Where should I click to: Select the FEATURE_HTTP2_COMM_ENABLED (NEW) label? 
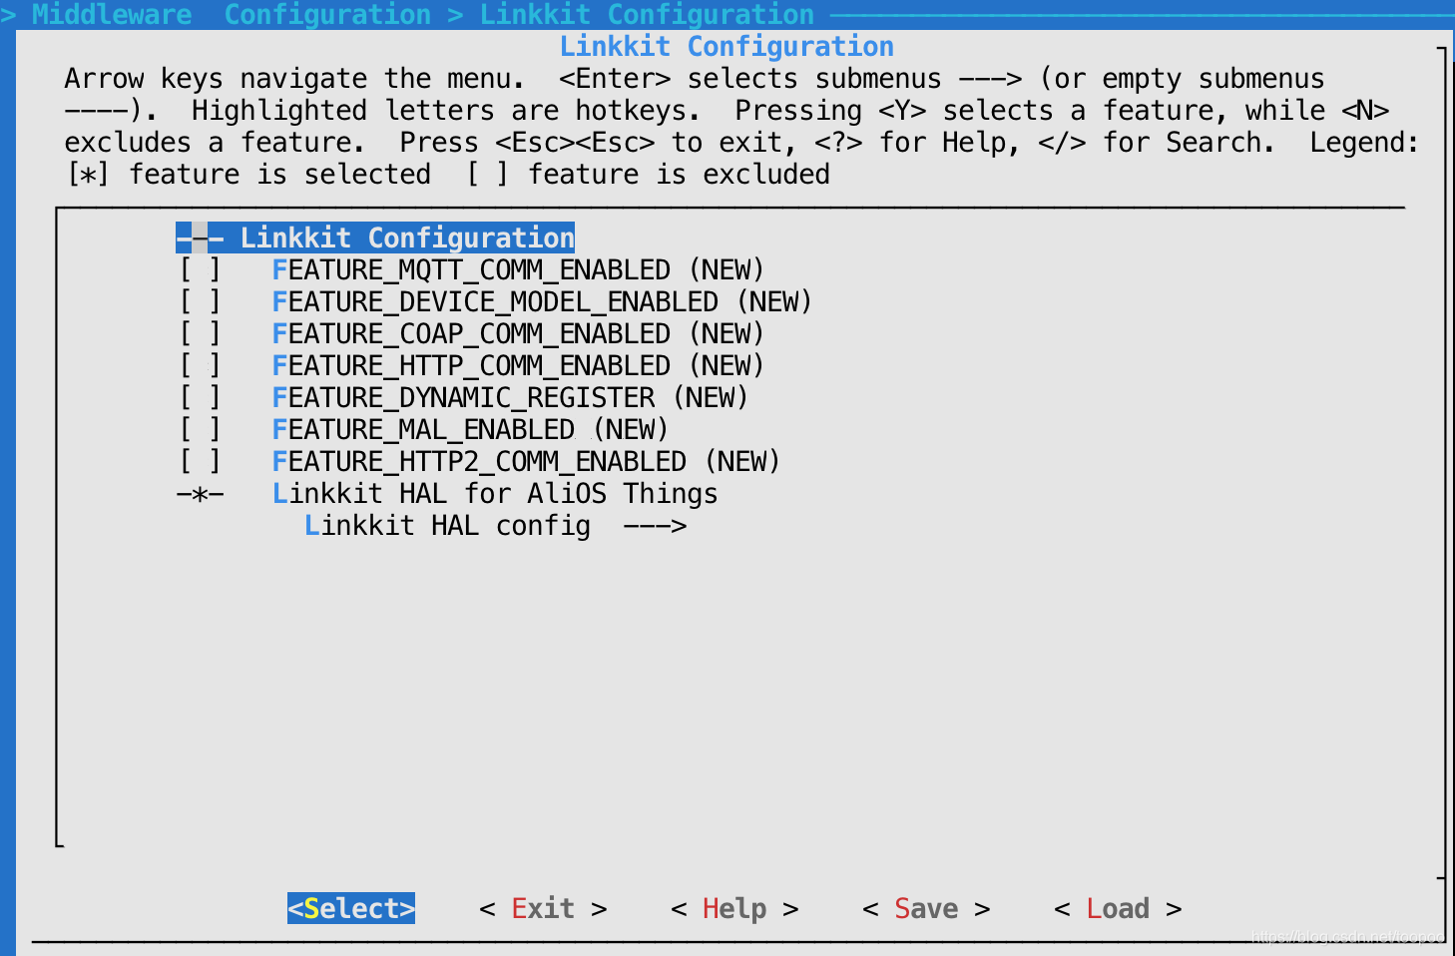(x=526, y=462)
